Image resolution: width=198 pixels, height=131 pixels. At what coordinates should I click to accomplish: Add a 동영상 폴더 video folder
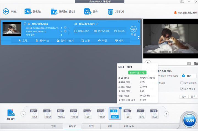(x=63, y=12)
